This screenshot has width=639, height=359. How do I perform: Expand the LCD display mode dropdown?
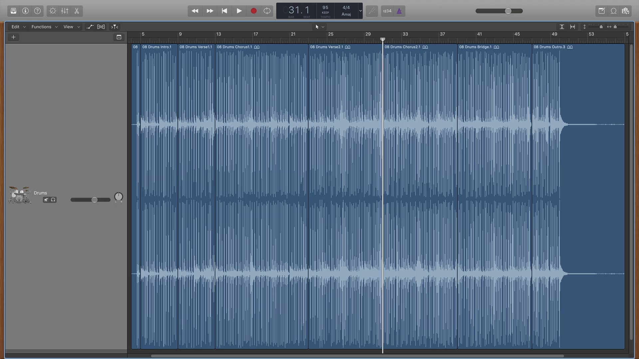(360, 11)
